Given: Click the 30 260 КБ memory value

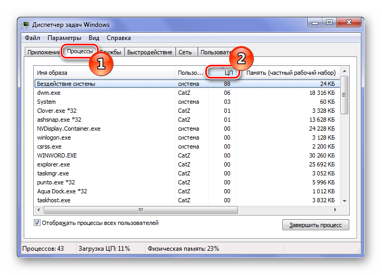Looking at the screenshot, I should [322, 155].
